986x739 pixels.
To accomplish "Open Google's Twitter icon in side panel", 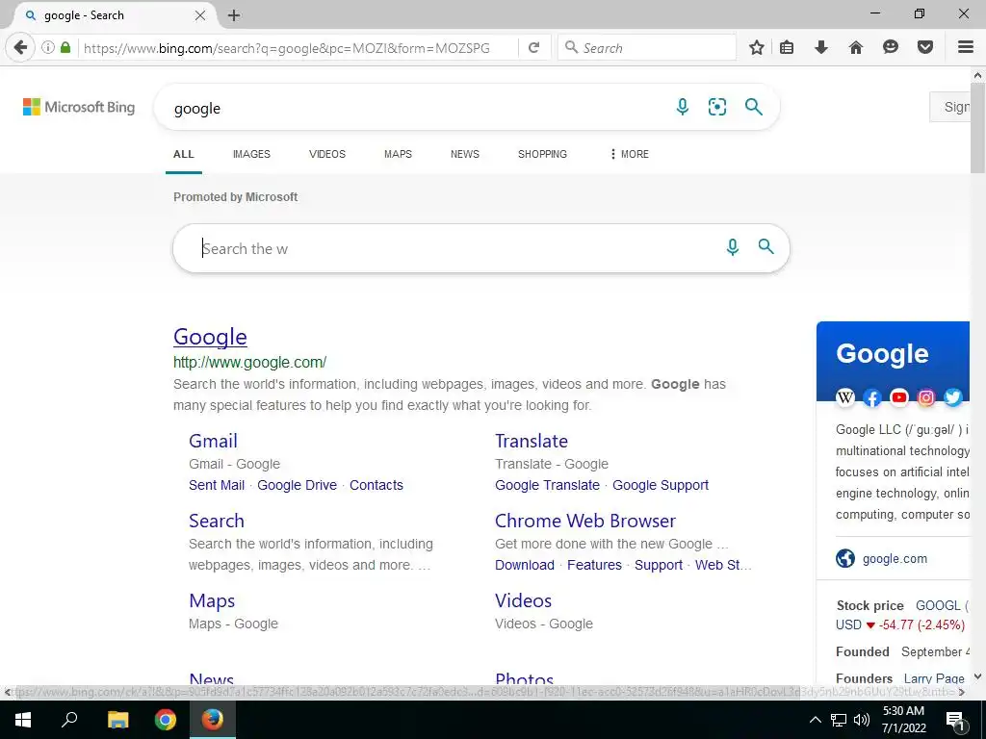I will (953, 397).
